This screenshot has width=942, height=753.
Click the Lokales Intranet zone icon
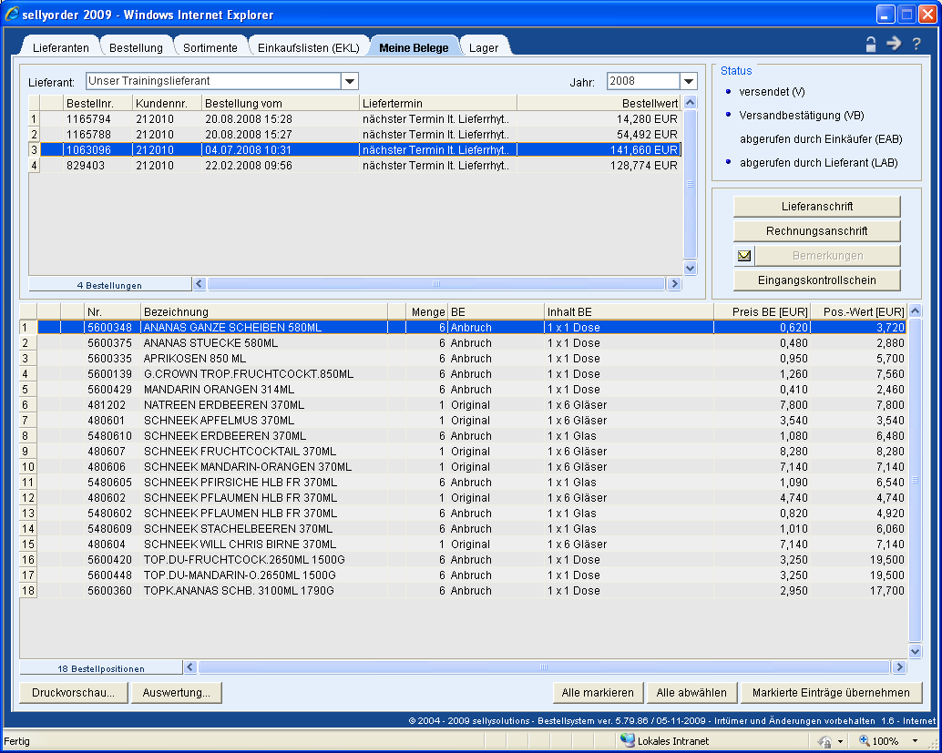[x=627, y=741]
